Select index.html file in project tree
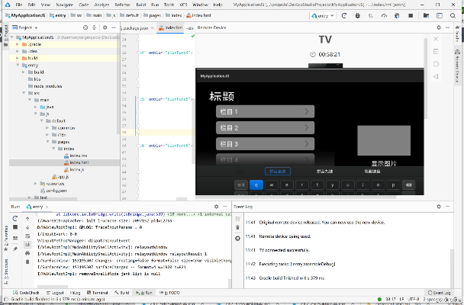 coord(79,162)
